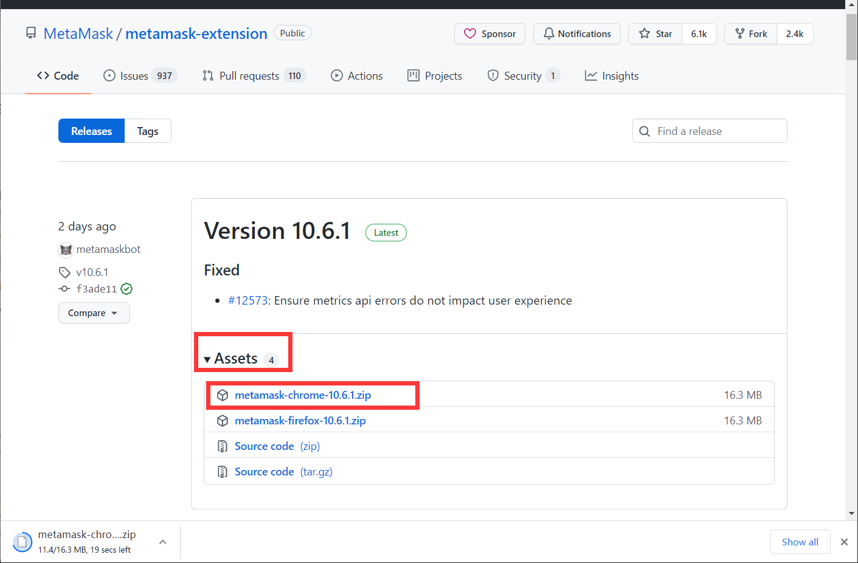Open the metamaskbot author profile
The image size is (858, 563).
[x=108, y=249]
